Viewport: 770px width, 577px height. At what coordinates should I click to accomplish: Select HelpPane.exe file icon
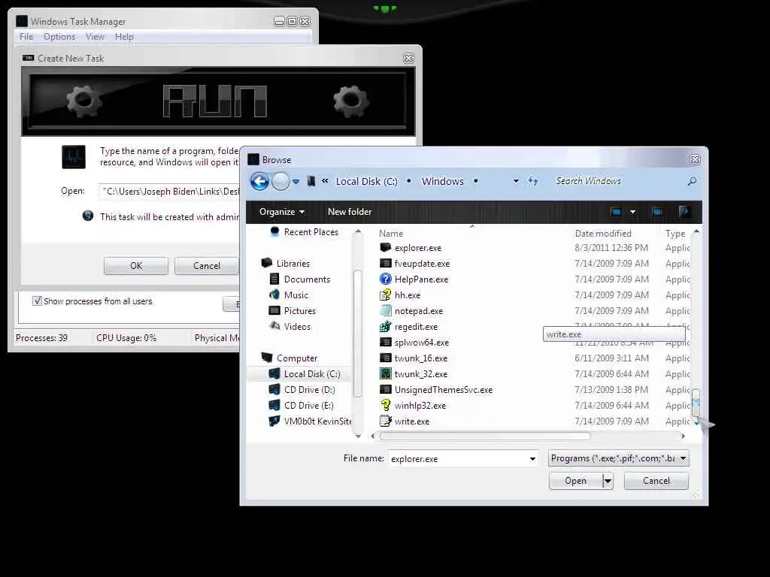pos(386,279)
